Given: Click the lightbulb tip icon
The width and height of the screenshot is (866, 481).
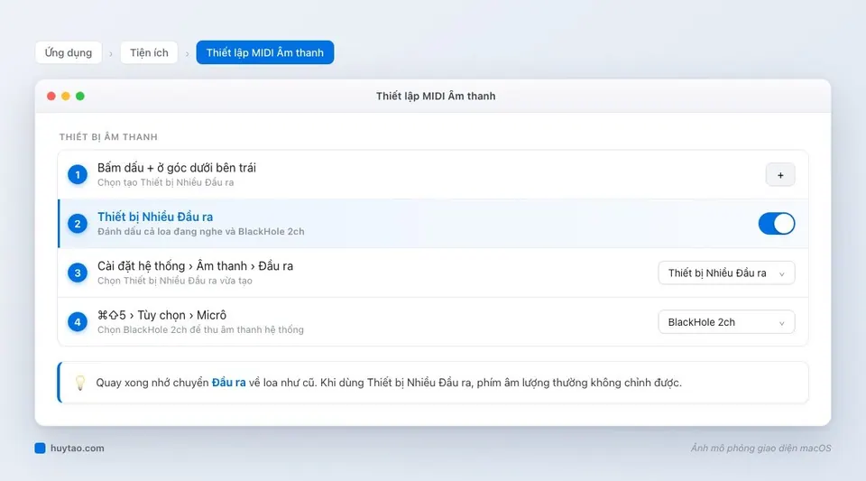Looking at the screenshot, I should [x=80, y=383].
